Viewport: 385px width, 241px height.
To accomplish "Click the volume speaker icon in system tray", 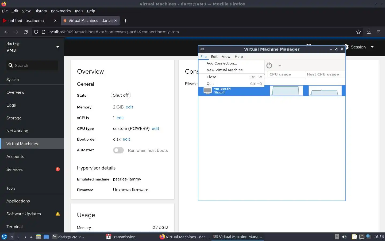I will coord(344,237).
